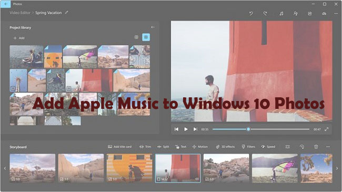
Task: Click the Trim tool
Action: pyautogui.click(x=145, y=147)
